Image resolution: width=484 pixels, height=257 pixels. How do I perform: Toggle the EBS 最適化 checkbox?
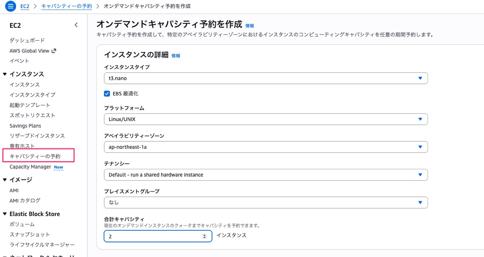pyautogui.click(x=107, y=94)
